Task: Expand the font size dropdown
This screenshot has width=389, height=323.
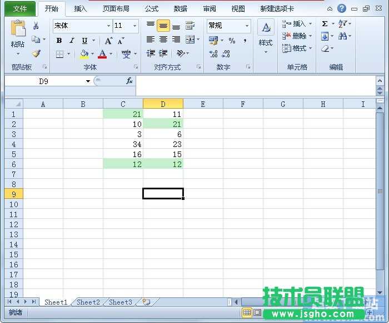Action: [x=134, y=26]
